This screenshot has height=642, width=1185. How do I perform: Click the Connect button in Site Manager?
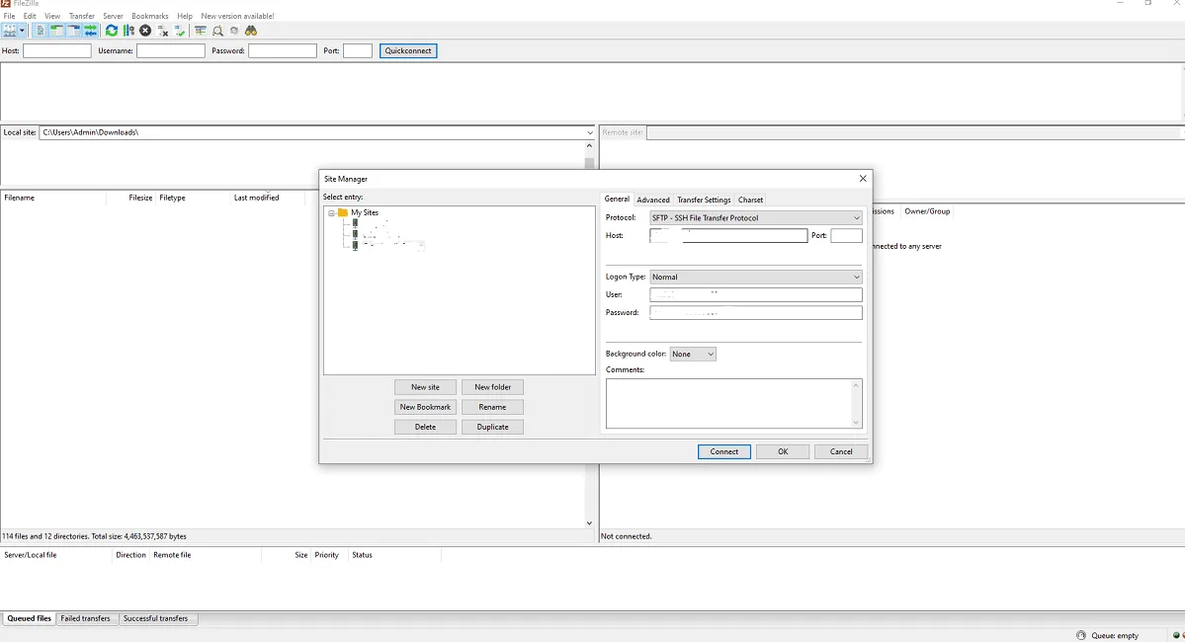pyautogui.click(x=724, y=451)
